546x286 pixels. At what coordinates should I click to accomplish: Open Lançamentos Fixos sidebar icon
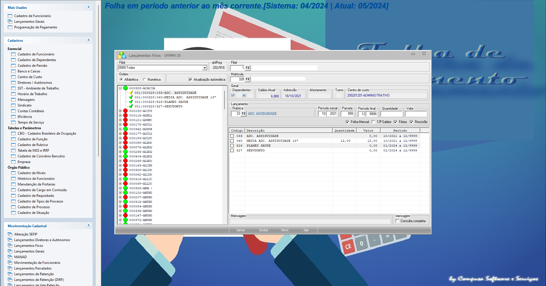pyautogui.click(x=10, y=246)
